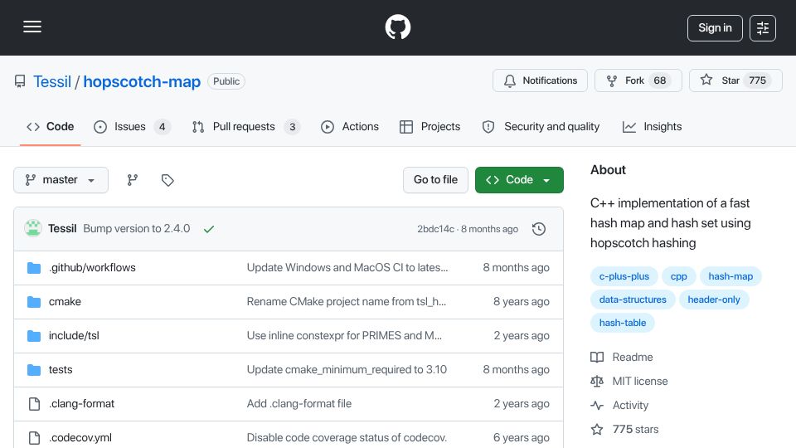Go to the GitHub homepage logo
This screenshot has height=448, width=796.
coord(397,27)
